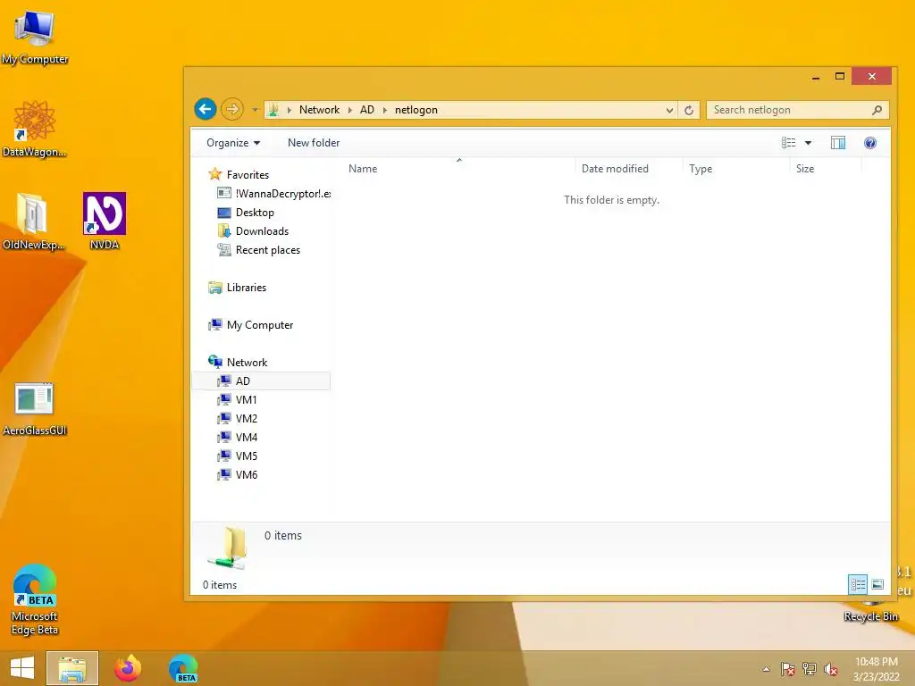Select Network in the address breadcrumb
The width and height of the screenshot is (915, 686).
click(x=319, y=110)
